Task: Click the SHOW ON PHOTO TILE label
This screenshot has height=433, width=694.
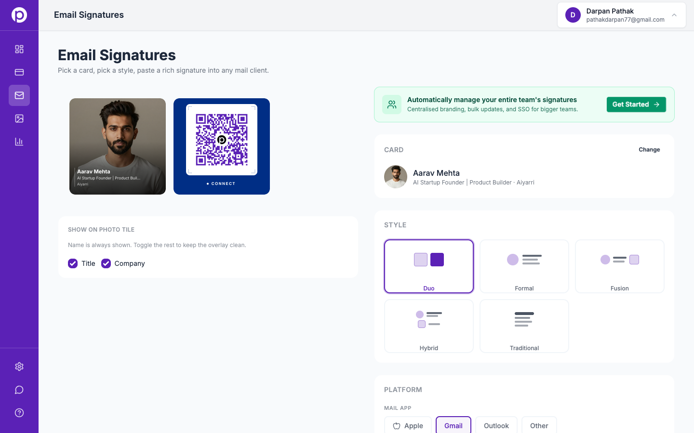Action: [101, 230]
